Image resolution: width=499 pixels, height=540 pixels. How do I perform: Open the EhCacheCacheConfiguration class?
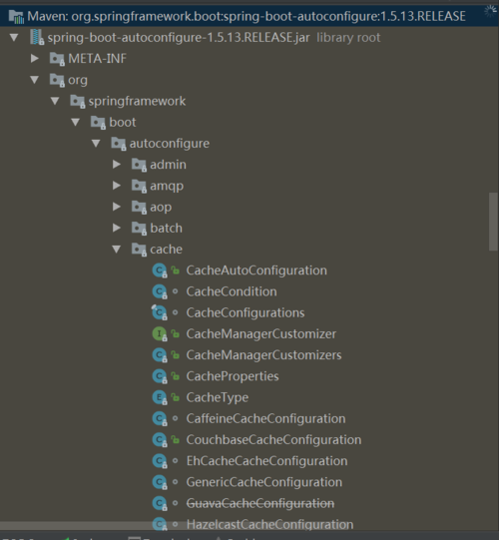click(x=266, y=461)
